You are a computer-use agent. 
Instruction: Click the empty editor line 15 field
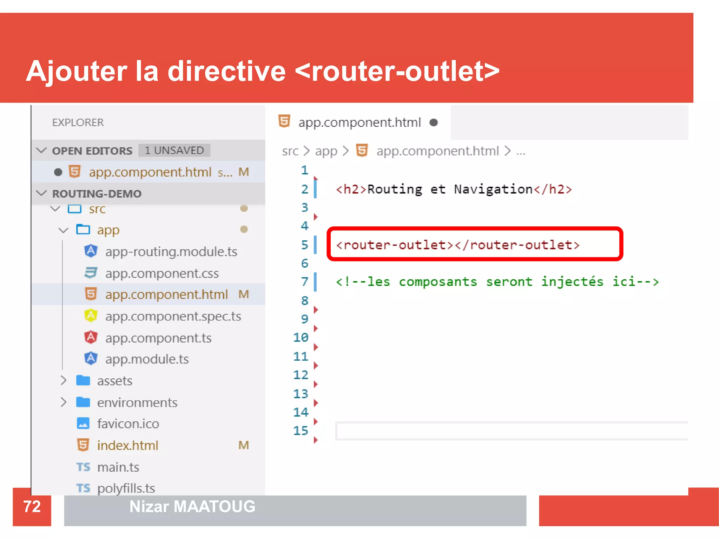(512, 431)
